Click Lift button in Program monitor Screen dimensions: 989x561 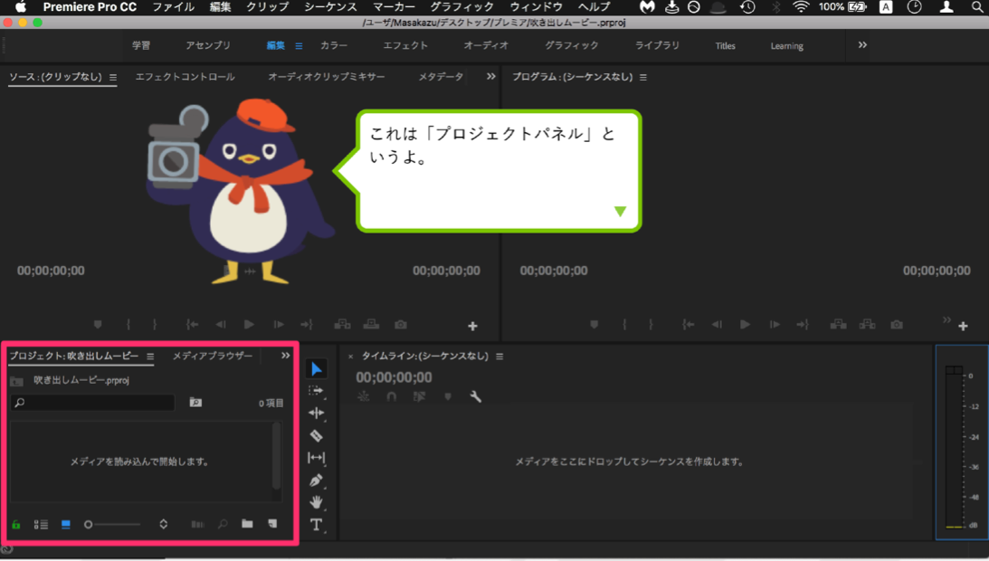click(838, 325)
